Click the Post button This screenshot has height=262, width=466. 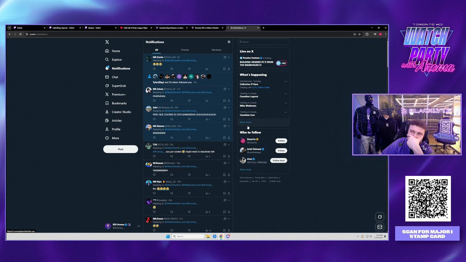120,149
